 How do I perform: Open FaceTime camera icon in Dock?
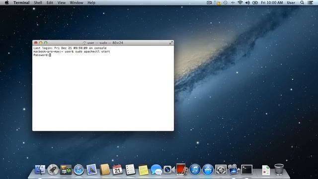[169, 170]
